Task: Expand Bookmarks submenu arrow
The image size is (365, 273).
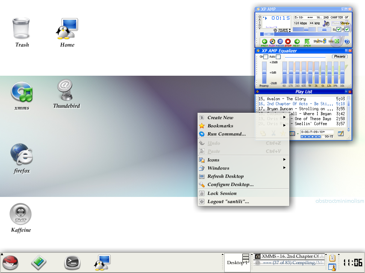Action: click(x=284, y=125)
